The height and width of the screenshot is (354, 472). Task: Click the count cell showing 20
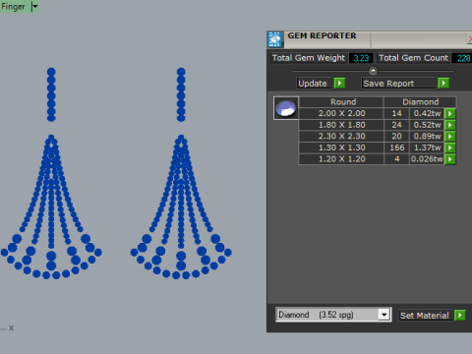[396, 137]
